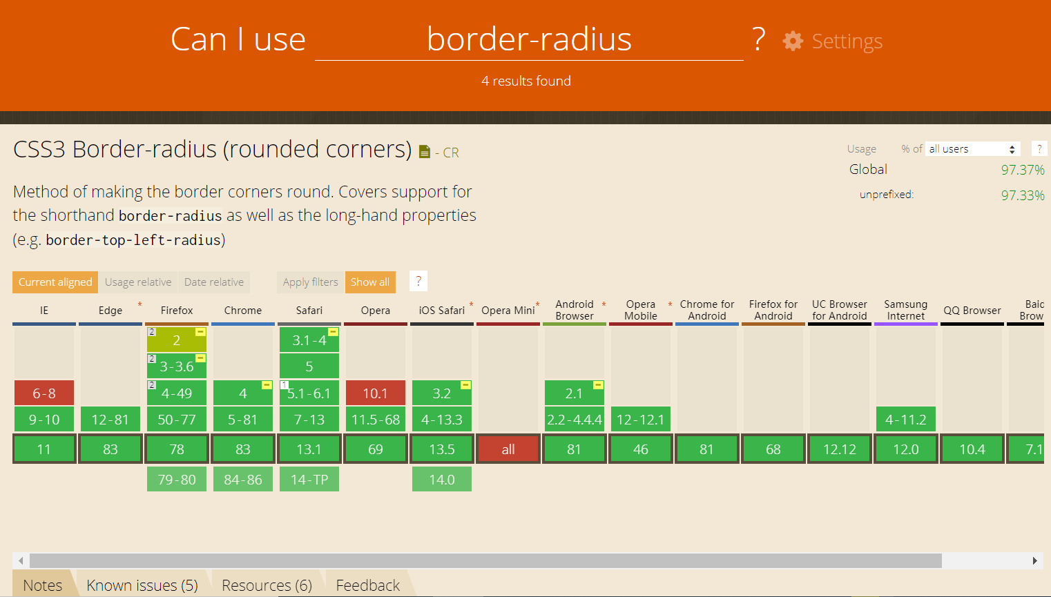Open the Resources (6) tab
The height and width of the screenshot is (597, 1051).
[267, 585]
